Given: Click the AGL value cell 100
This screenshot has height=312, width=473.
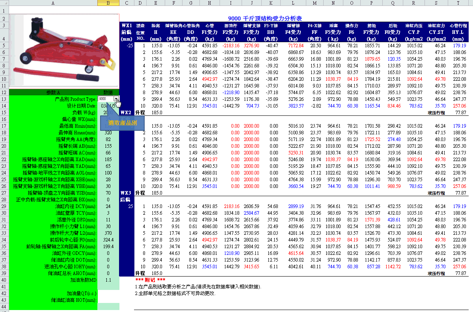Looking at the screenshot, I should [108, 173].
